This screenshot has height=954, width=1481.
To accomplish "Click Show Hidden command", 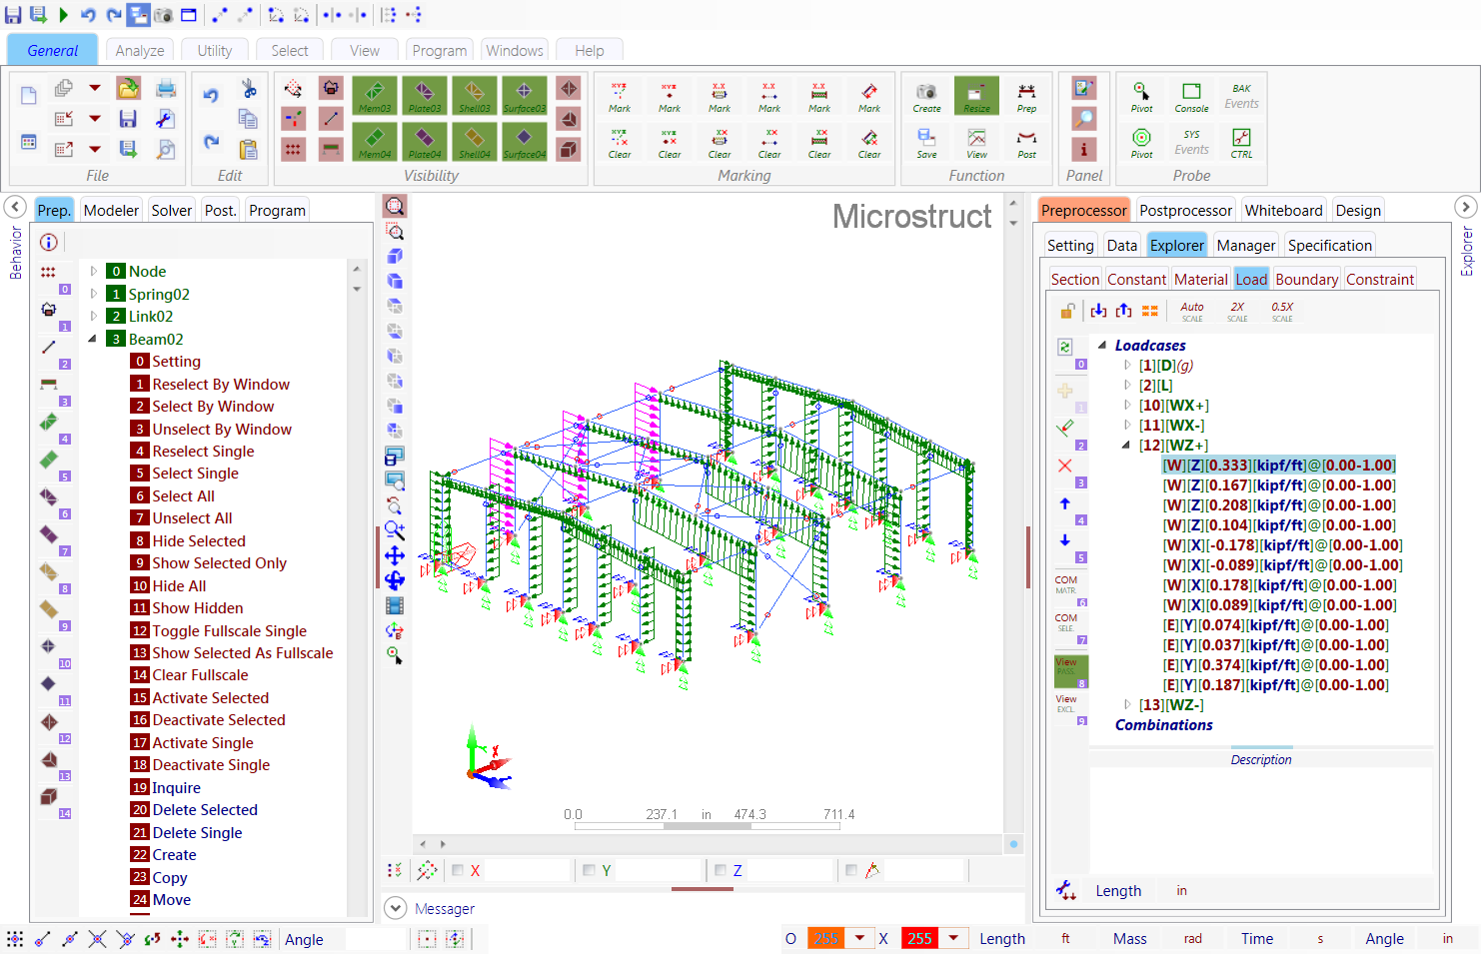I will coord(198,608).
